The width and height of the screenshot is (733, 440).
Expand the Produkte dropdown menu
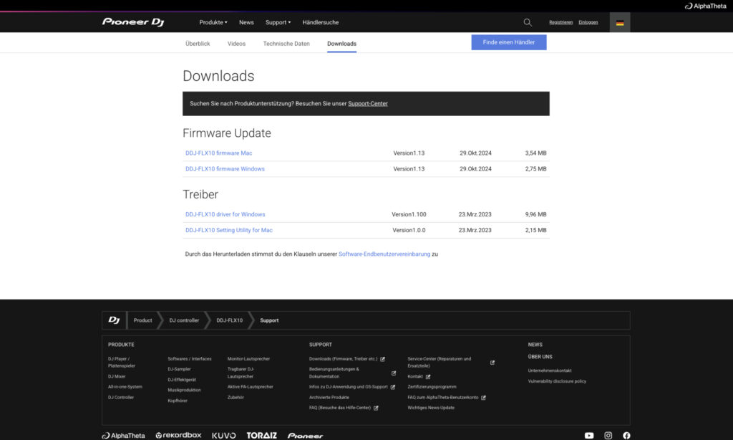(213, 22)
